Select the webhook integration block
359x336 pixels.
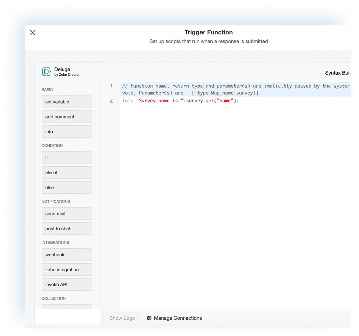coord(67,254)
